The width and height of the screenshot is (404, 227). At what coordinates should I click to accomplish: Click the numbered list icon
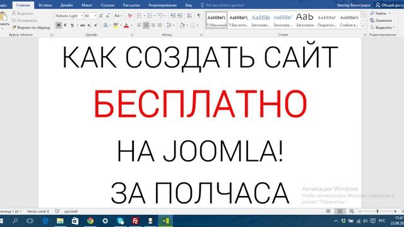point(150,16)
